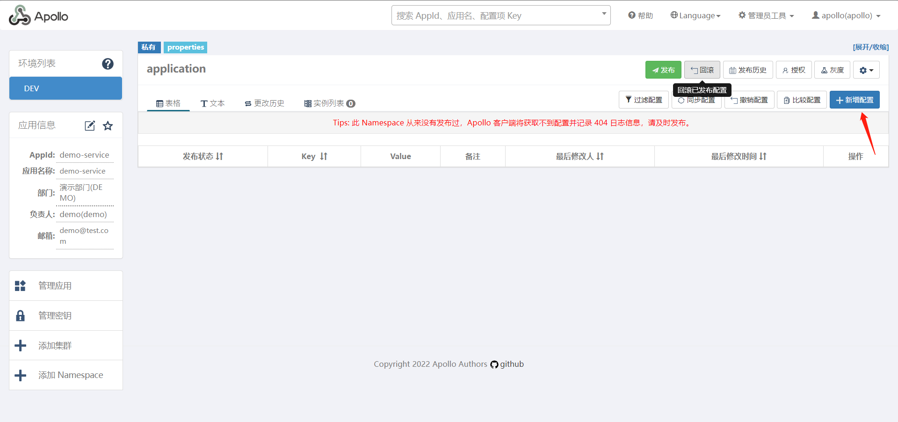898x422 pixels.
Task: Open the namespace gear settings dropdown
Action: 866,70
